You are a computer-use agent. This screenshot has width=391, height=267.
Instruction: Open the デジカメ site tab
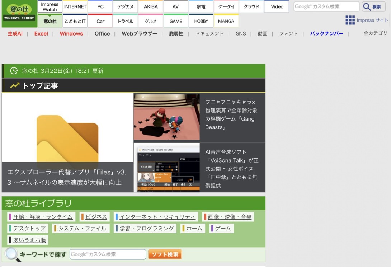126,7
